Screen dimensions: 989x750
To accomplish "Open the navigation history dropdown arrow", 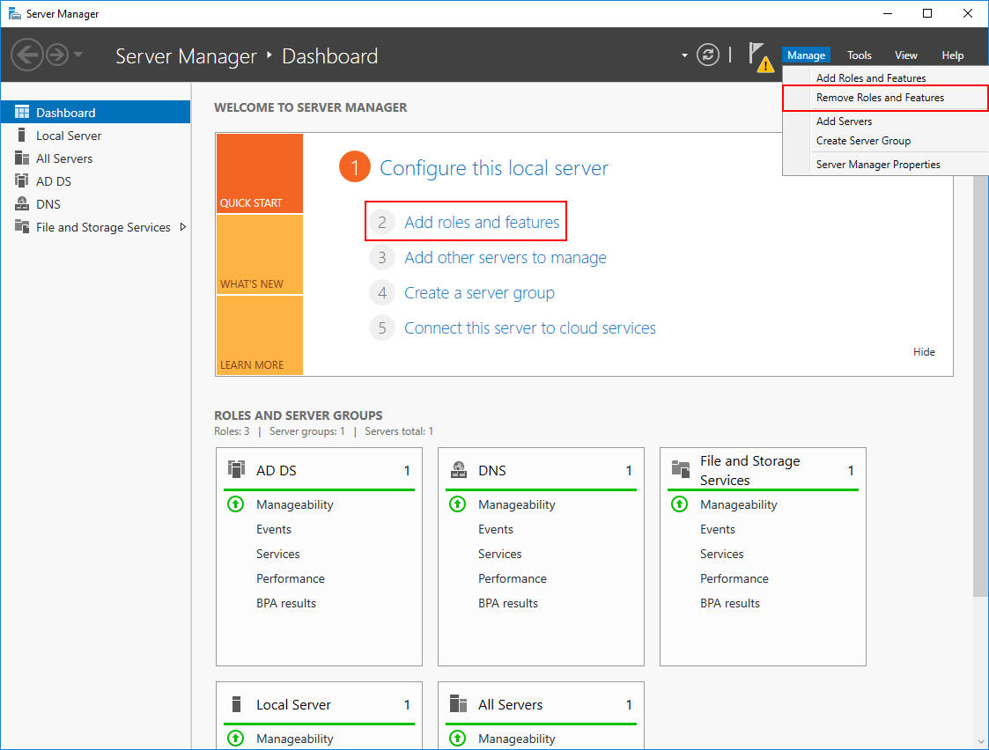I will pyautogui.click(x=79, y=55).
